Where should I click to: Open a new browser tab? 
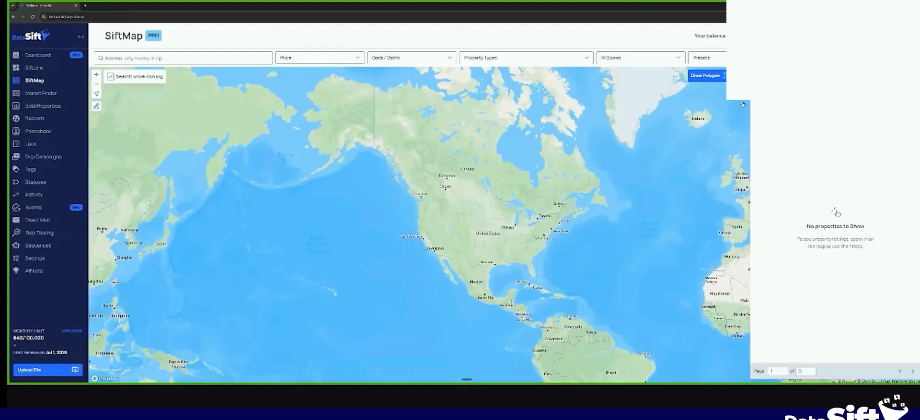[85, 6]
